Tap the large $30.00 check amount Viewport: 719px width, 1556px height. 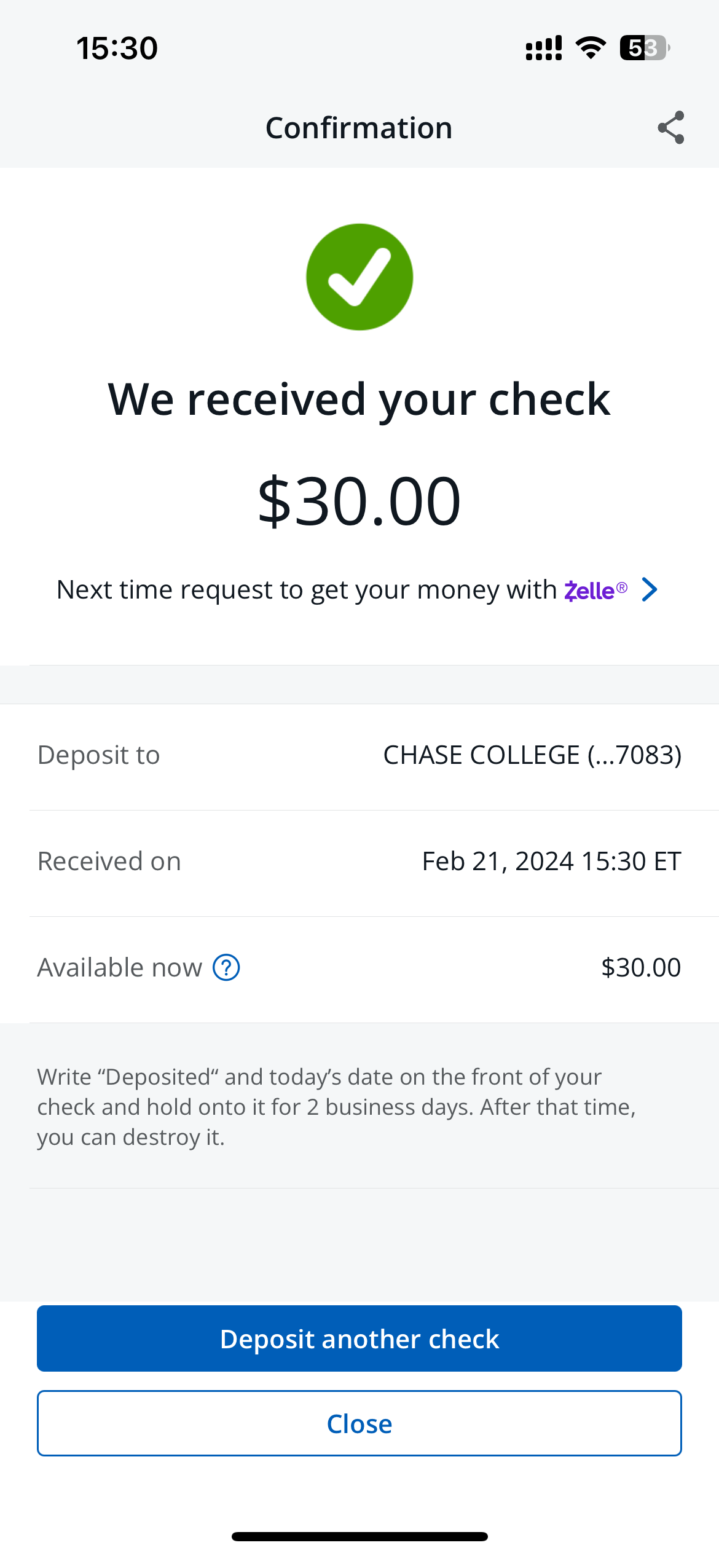tap(359, 501)
